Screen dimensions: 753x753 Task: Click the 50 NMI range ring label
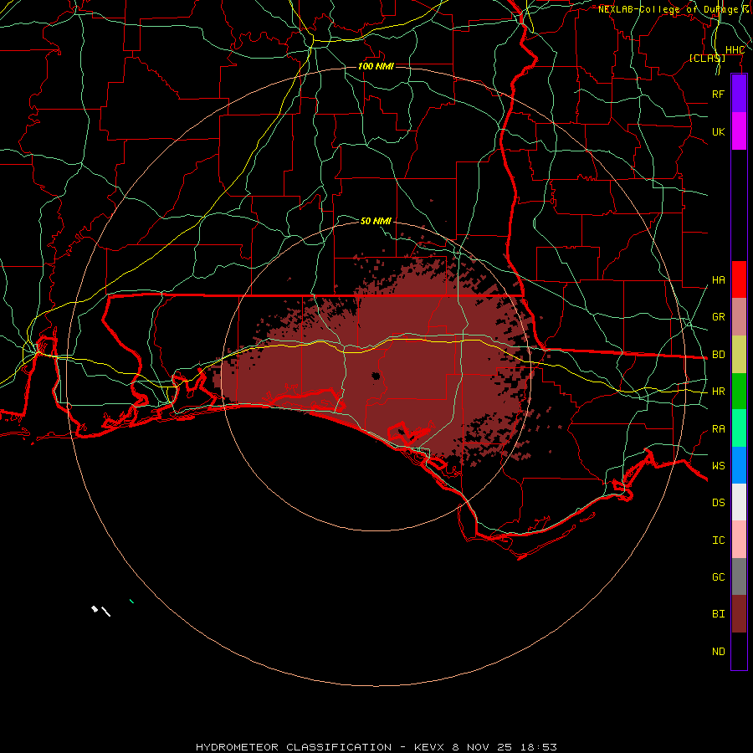[376, 221]
